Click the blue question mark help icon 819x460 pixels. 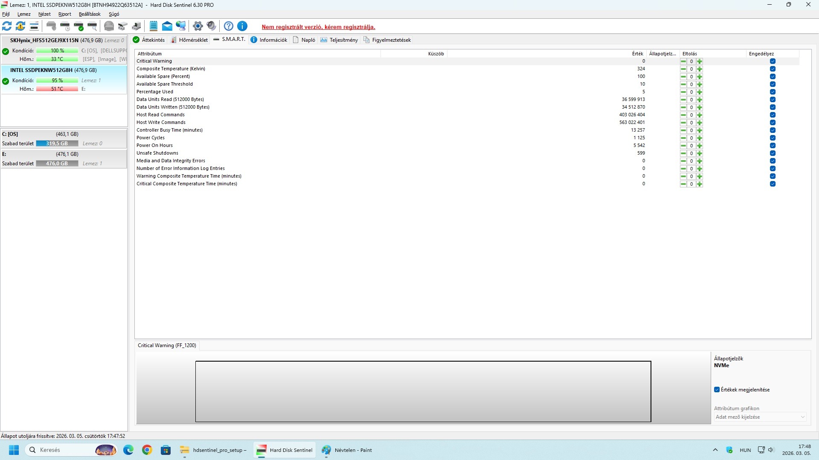click(x=229, y=26)
